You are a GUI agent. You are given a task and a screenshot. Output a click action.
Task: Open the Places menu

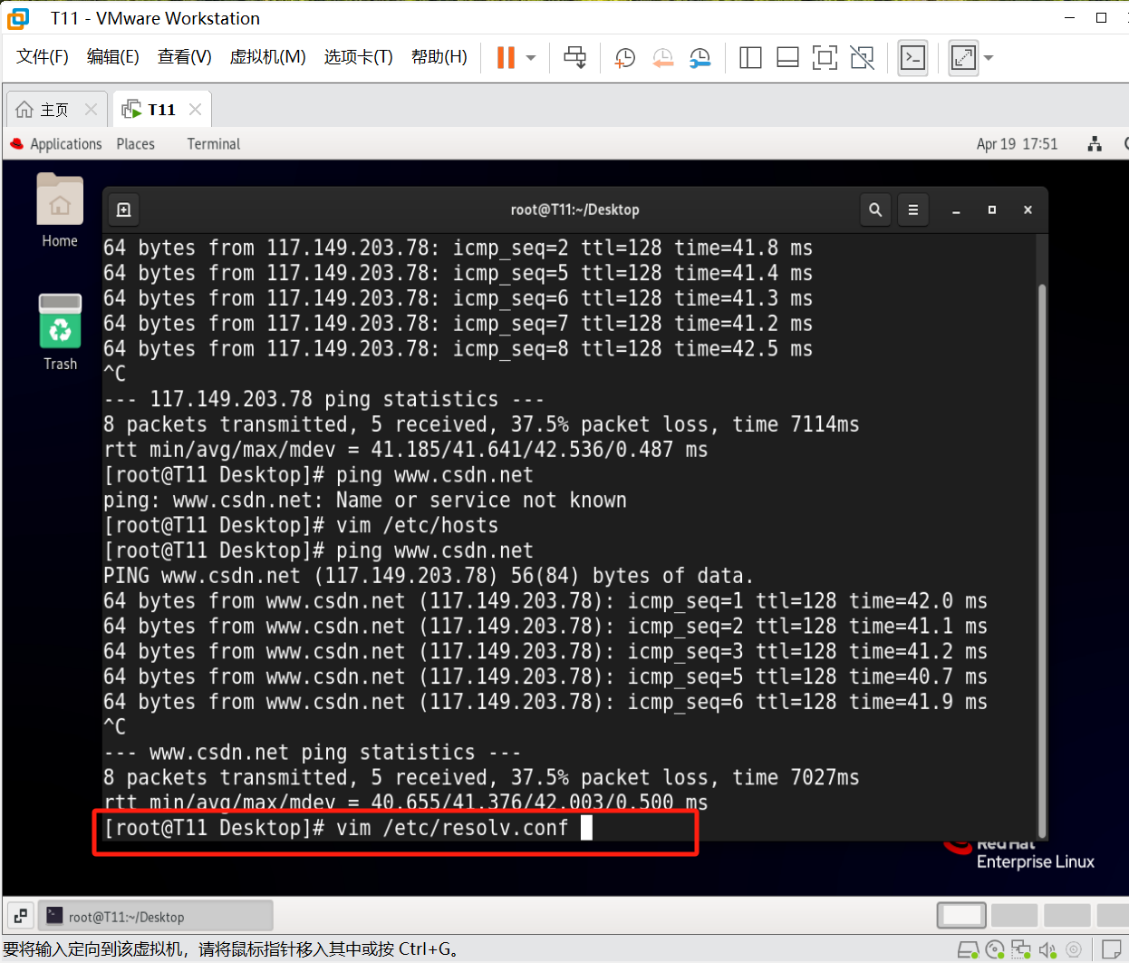(136, 144)
